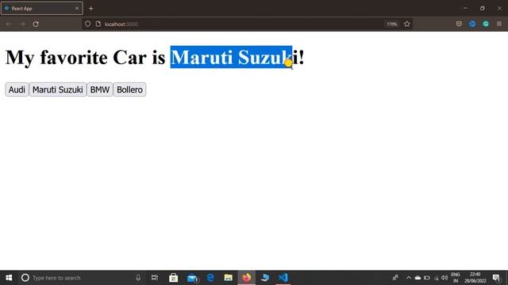Bookmark this page with star icon
The width and height of the screenshot is (508, 285).
pos(407,24)
